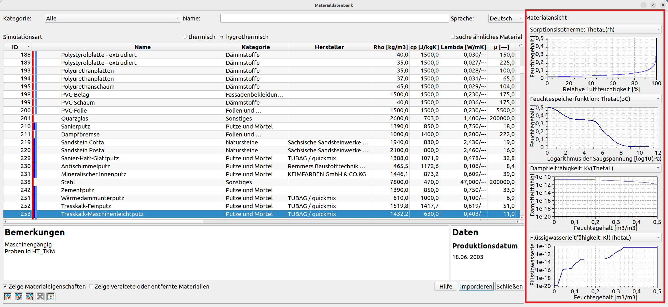Viewport: 668px width, 307px height.
Task: Select the Wärmedämmunterputz row
Action: pos(261,198)
